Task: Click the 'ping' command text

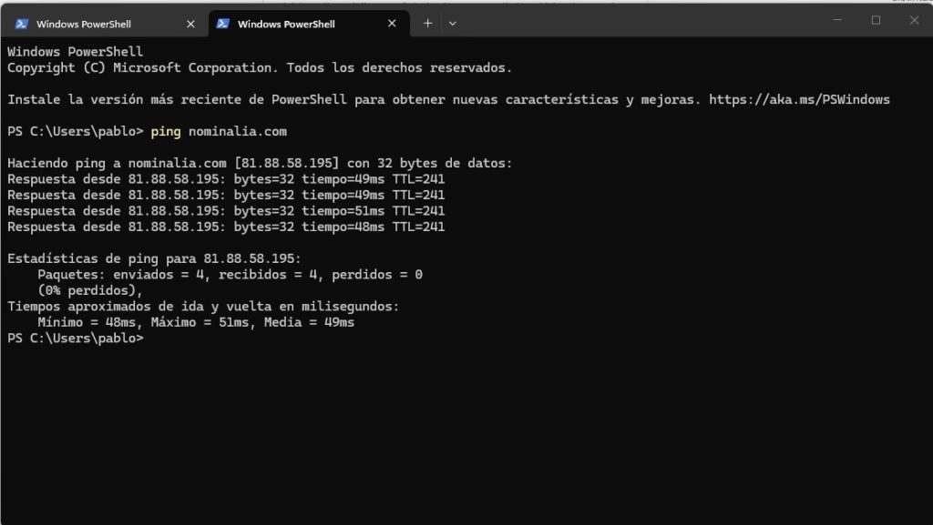Action: click(x=166, y=131)
